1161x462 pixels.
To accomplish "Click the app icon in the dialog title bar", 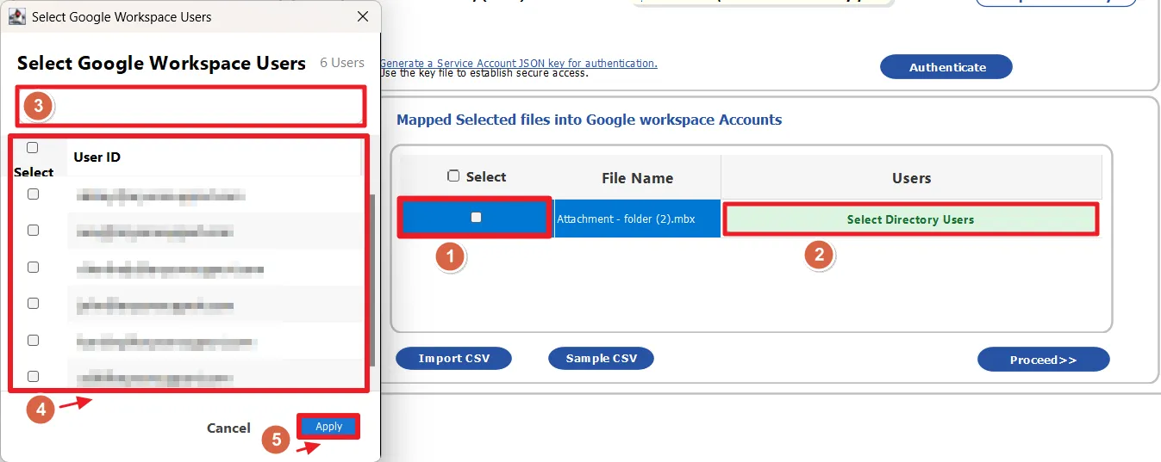I will coord(17,16).
